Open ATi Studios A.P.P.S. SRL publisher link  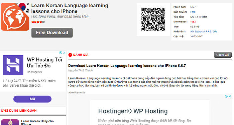coord(204,32)
